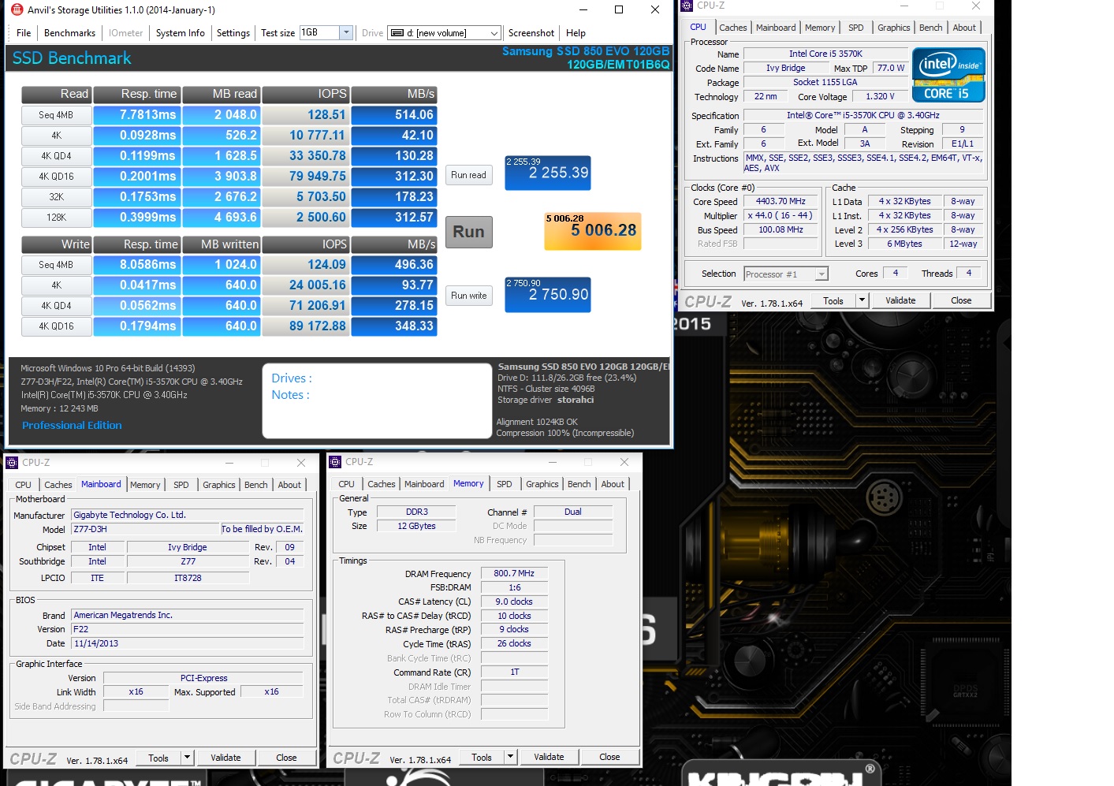Click Anvil's Storage Utilities title bar app icon
Image resolution: width=1114 pixels, height=786 pixels.
click(x=16, y=9)
